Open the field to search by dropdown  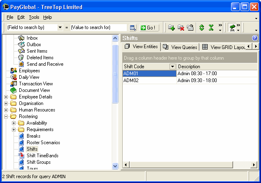pos(60,28)
